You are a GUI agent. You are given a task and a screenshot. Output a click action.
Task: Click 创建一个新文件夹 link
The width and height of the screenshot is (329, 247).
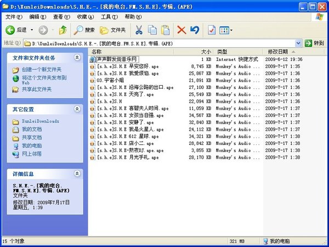(x=42, y=70)
